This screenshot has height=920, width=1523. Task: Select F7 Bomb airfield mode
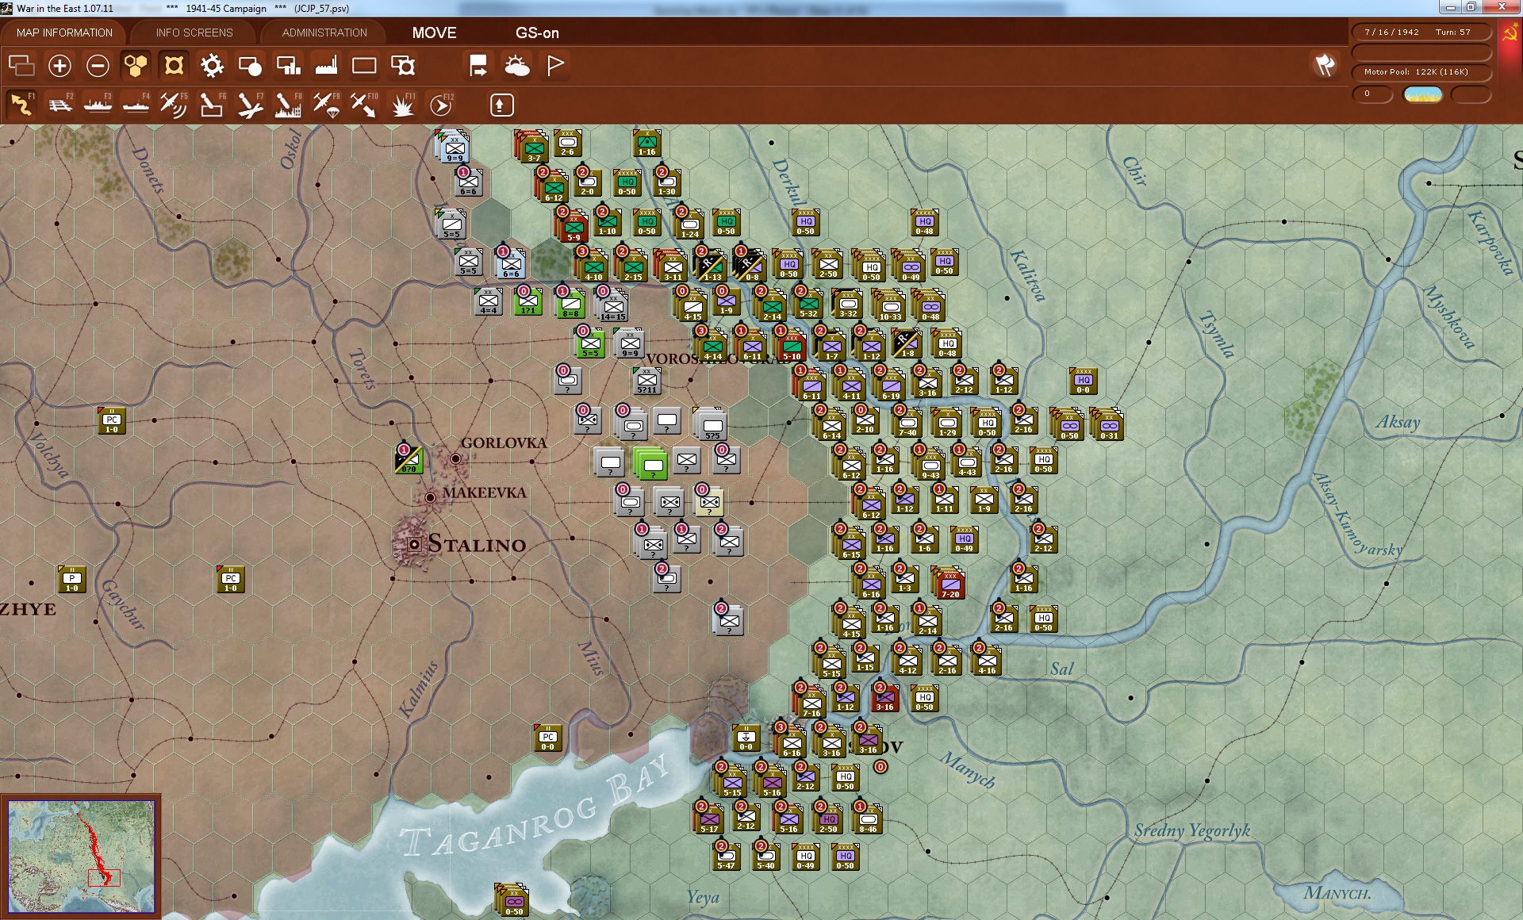(x=250, y=104)
